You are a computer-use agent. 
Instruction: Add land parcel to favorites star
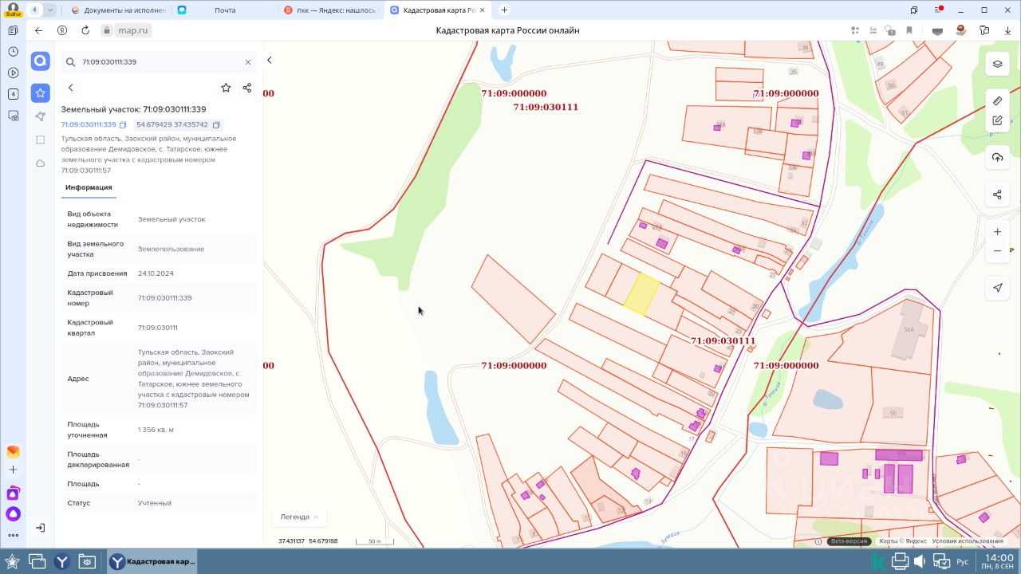point(226,88)
